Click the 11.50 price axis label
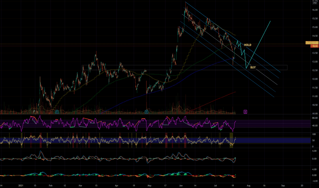This screenshot has height=188, width=319. 315,88
